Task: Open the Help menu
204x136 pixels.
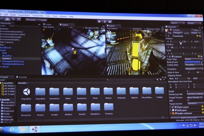Action: 71,17
